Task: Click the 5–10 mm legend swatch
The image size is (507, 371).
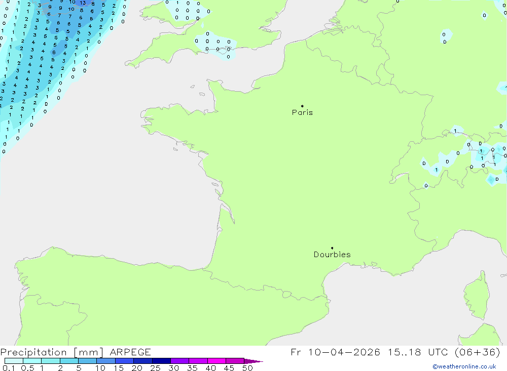Action: point(87,361)
